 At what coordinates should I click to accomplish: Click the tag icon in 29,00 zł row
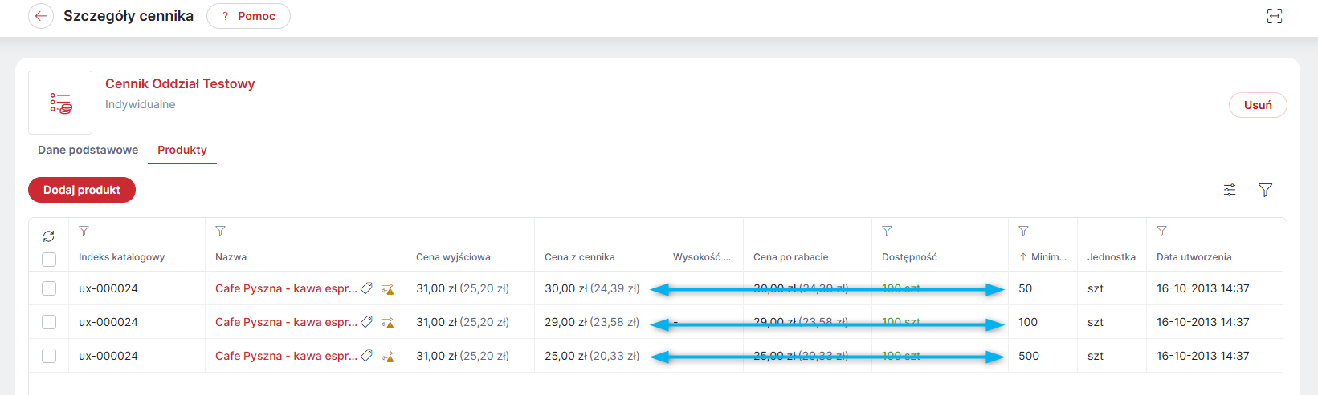click(x=367, y=322)
